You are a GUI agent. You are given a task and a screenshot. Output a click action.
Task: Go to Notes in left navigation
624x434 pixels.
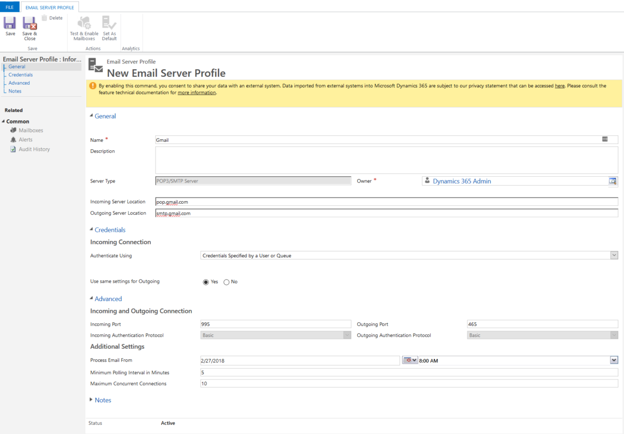point(15,91)
